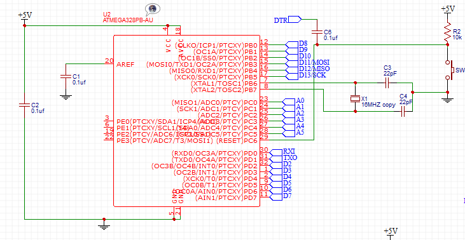Select the X1 16MHZ crystal symbol
The image size is (465, 240).
point(356,98)
